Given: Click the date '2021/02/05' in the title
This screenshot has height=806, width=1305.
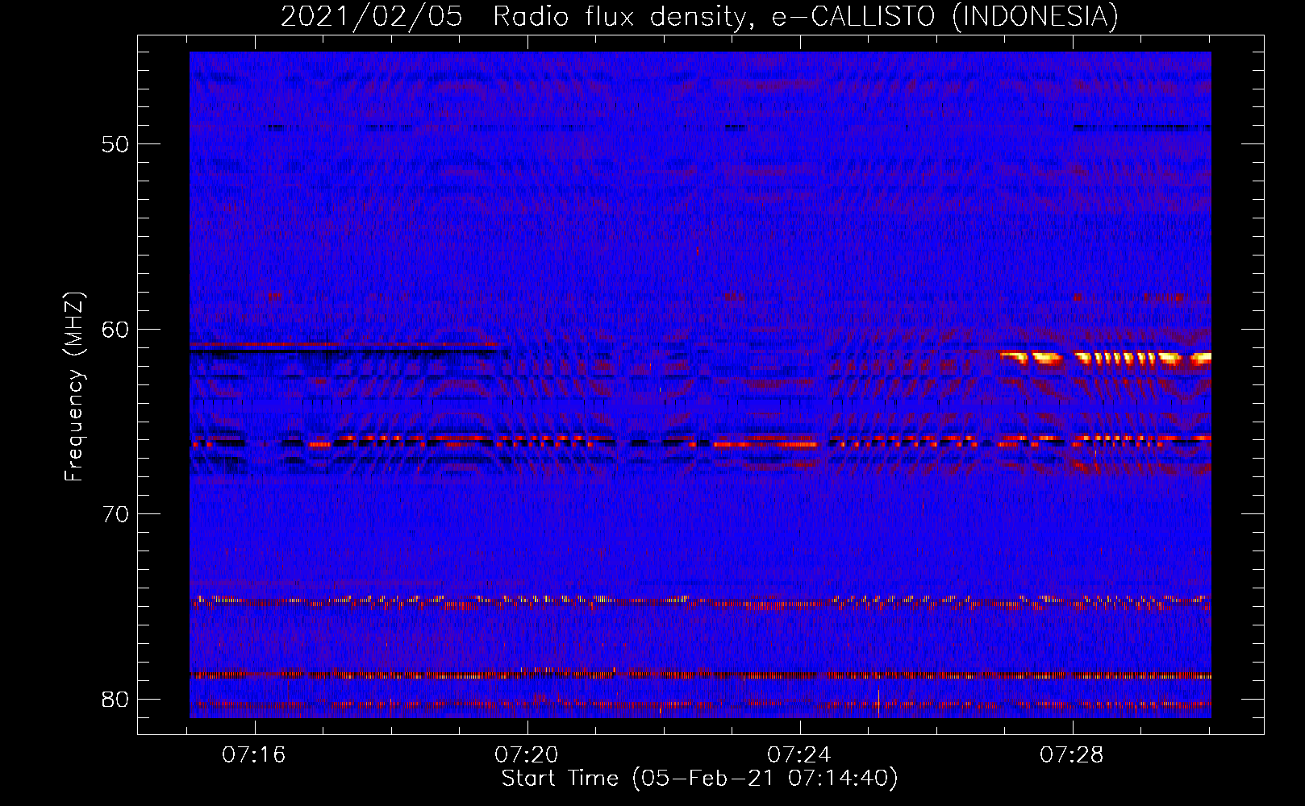Looking at the screenshot, I should (372, 17).
